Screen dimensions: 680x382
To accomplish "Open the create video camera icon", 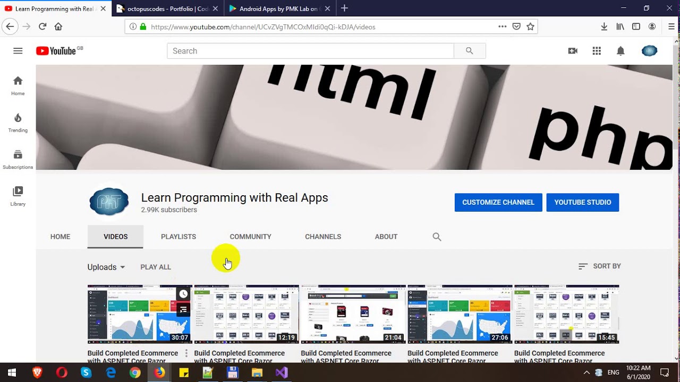I will tap(573, 51).
